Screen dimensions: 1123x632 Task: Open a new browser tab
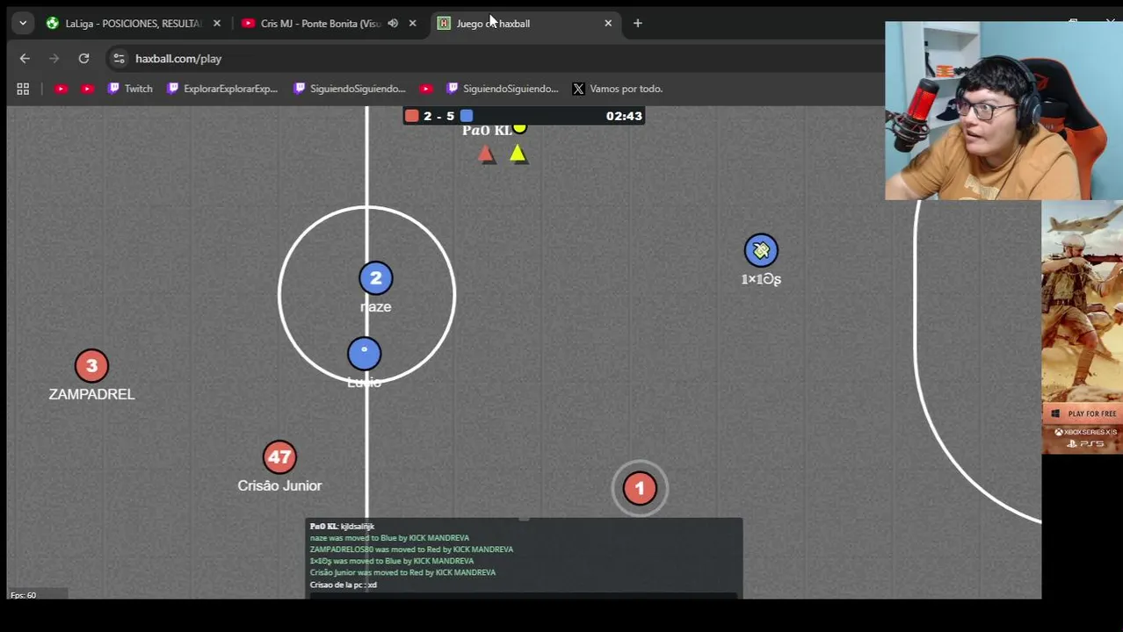[638, 24]
